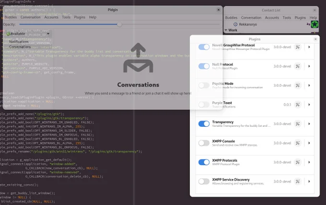This screenshot has height=205, width=326.
Task: Enable the Psychic Mode plugin
Action: pyautogui.click(x=204, y=85)
